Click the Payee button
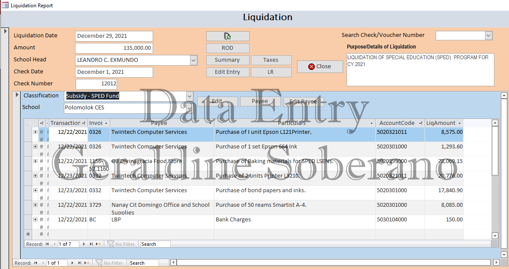 (x=260, y=101)
